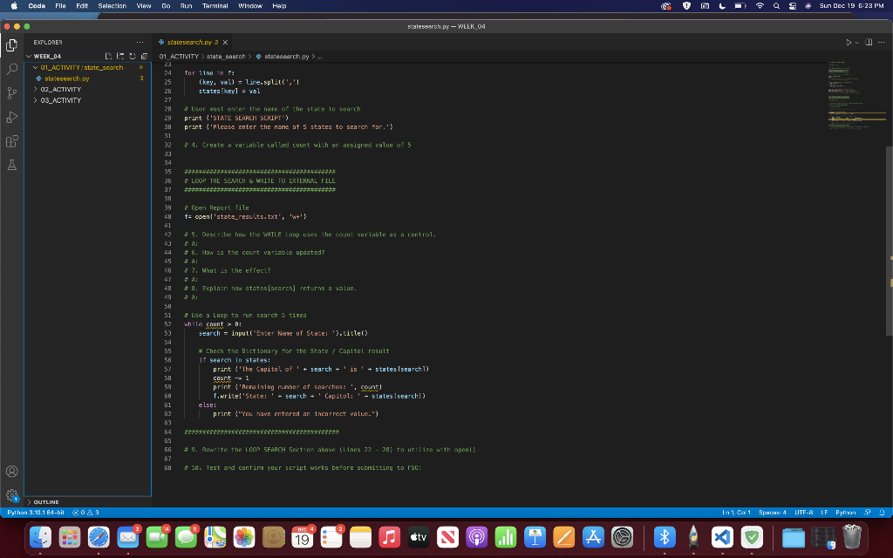The image size is (893, 558).
Task: Expand the 03_ACTIVITY folder
Action: pos(60,100)
